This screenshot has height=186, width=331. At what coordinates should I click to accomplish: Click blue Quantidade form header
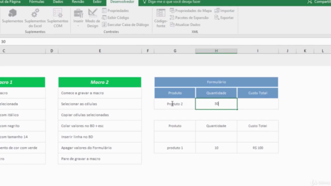[x=216, y=93]
